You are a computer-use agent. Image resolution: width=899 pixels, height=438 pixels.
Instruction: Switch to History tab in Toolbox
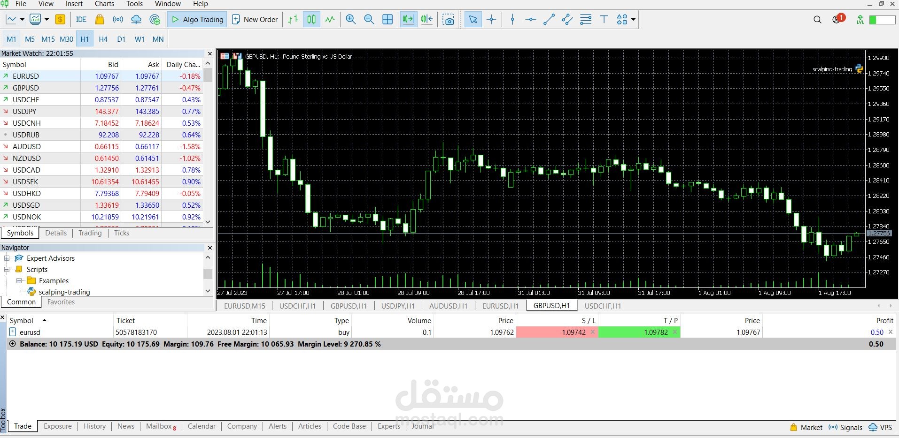click(x=94, y=426)
